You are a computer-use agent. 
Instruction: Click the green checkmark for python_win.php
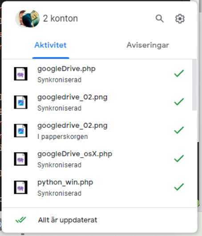tap(179, 187)
